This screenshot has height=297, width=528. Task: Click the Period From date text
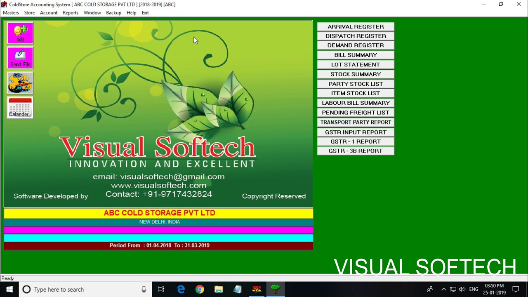160,245
